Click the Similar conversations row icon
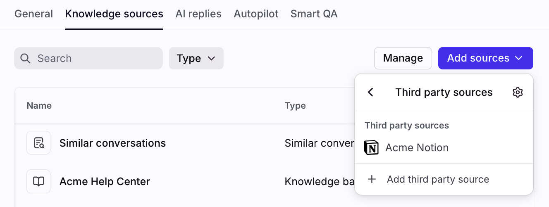Screen dimensions: 549x207 [38, 143]
